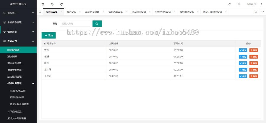Open the vertical three-dot more menu

click(x=261, y=4)
